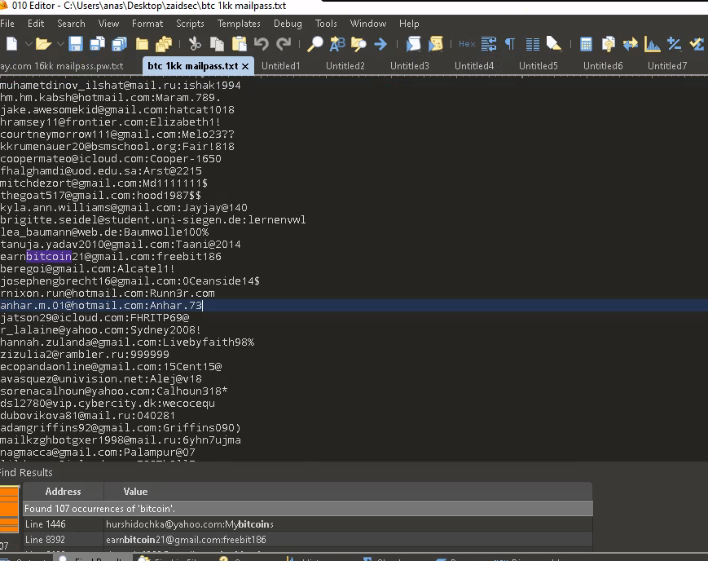Switch to Hex view using the Hex icon
This screenshot has height=561, width=708.
coord(467,44)
